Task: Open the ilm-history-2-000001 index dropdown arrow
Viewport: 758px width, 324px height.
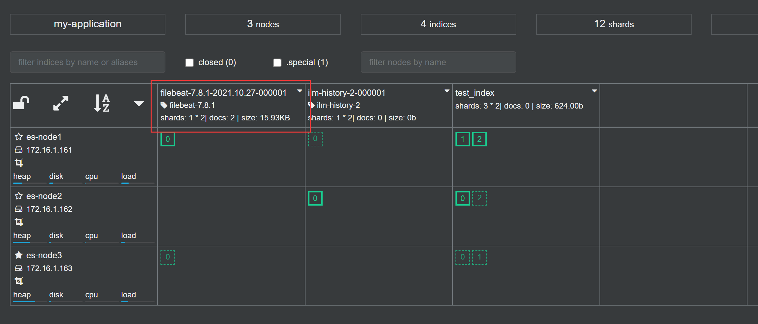Action: point(447,91)
